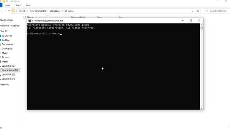Click the cmd scrollbar thumb

coord(202,28)
